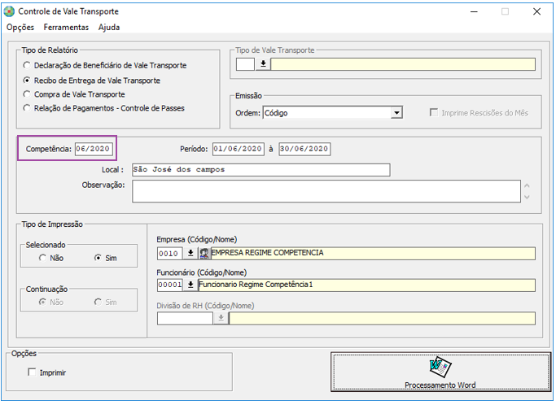The width and height of the screenshot is (556, 405).
Task: Open the Ferramentas menu
Action: (66, 28)
